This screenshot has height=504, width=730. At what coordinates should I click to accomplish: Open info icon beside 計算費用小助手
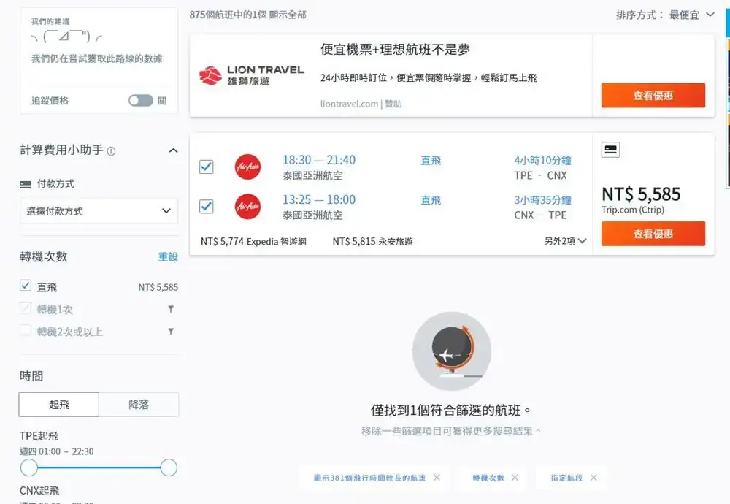[x=111, y=151]
